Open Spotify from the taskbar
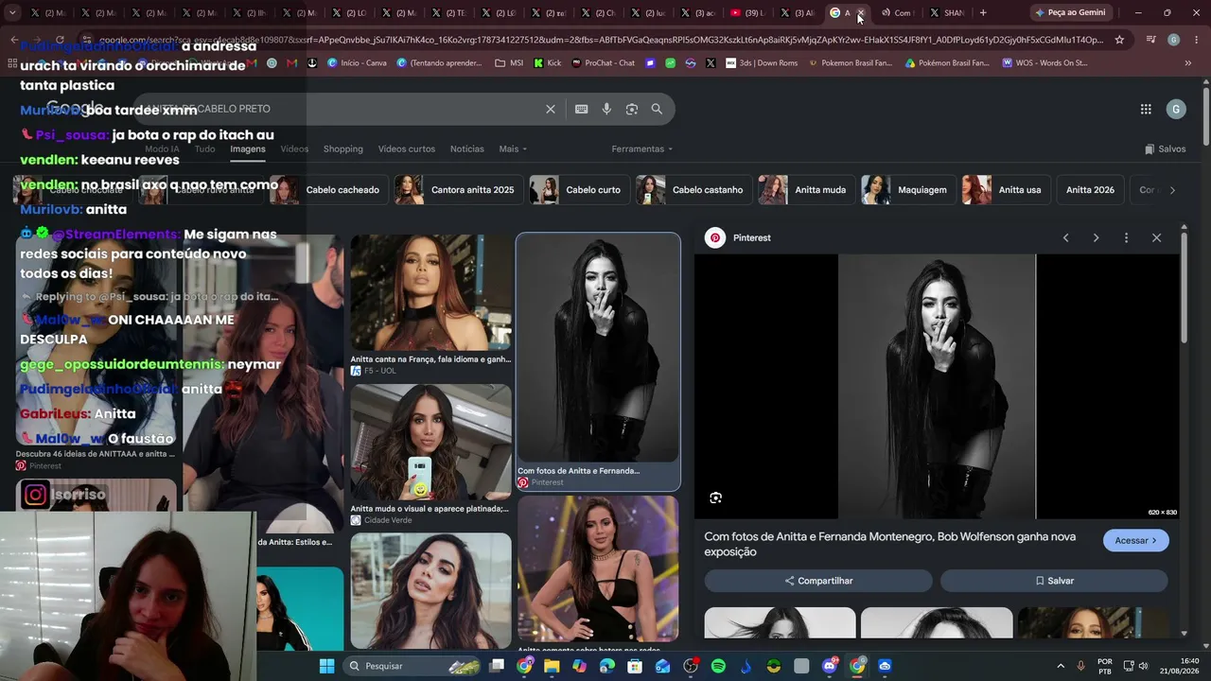This screenshot has width=1211, height=681. (x=718, y=666)
